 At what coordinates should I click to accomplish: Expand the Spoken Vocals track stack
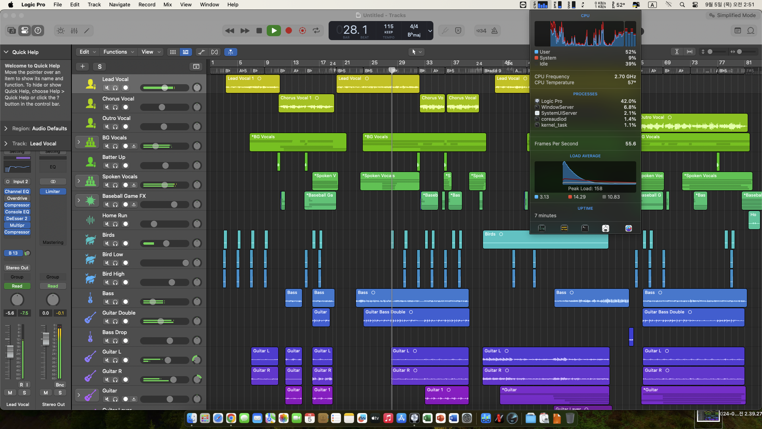click(x=79, y=181)
